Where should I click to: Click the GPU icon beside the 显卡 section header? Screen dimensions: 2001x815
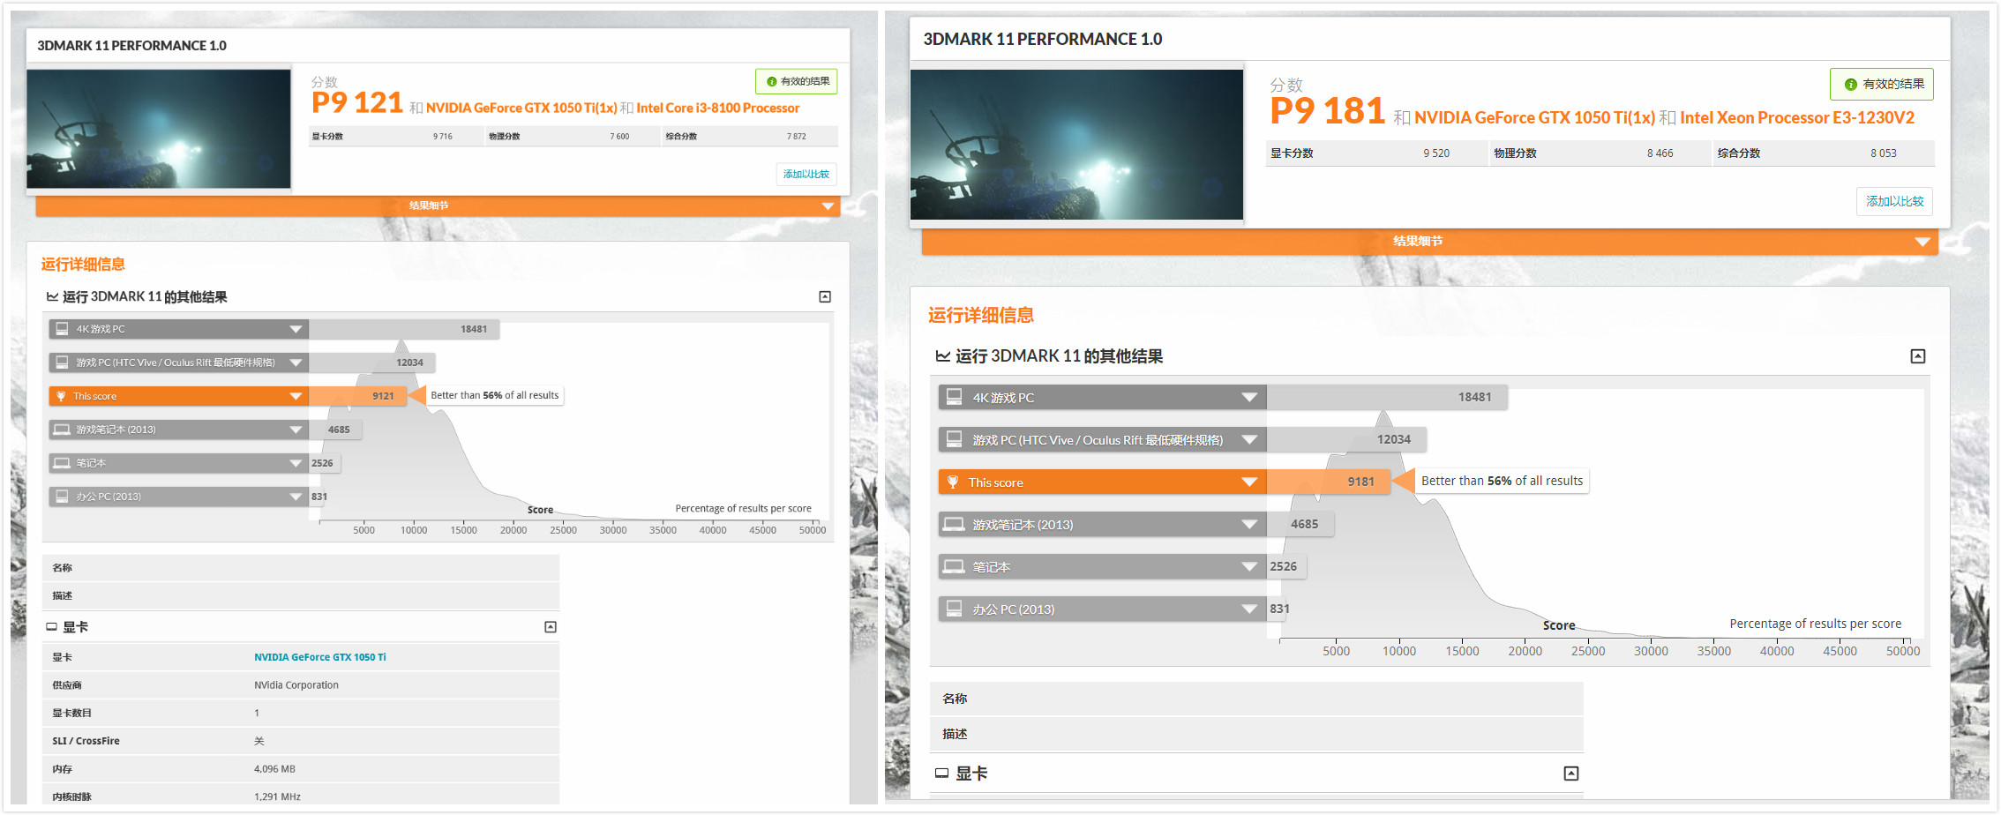tap(50, 626)
